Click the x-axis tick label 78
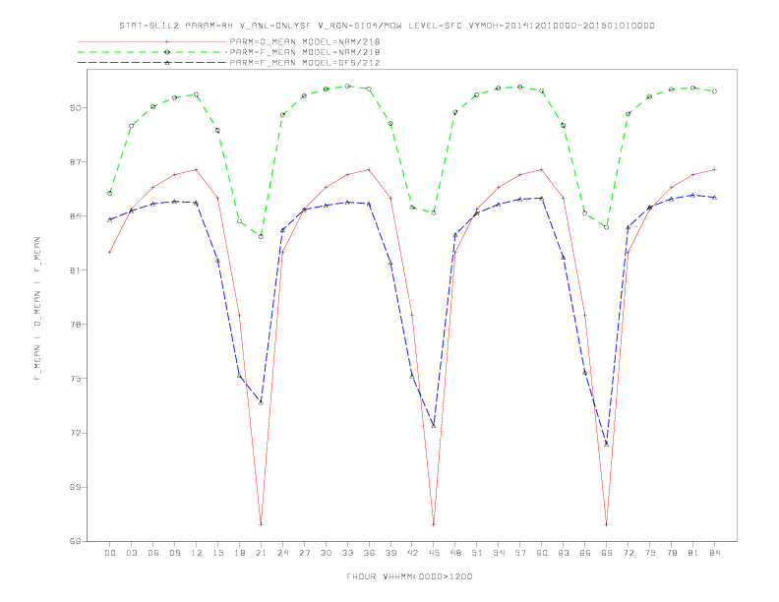This screenshot has height=602, width=779. 671,553
